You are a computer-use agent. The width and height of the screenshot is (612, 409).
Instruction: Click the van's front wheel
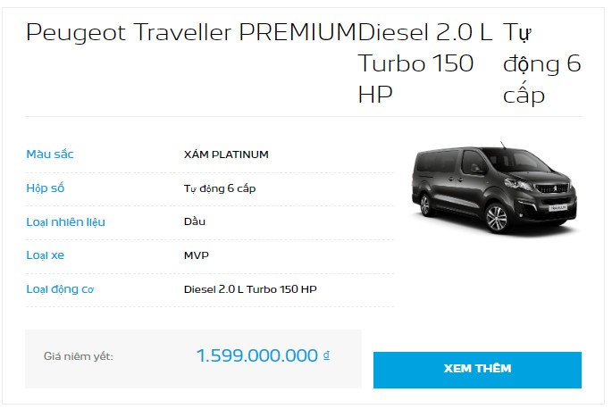(497, 218)
